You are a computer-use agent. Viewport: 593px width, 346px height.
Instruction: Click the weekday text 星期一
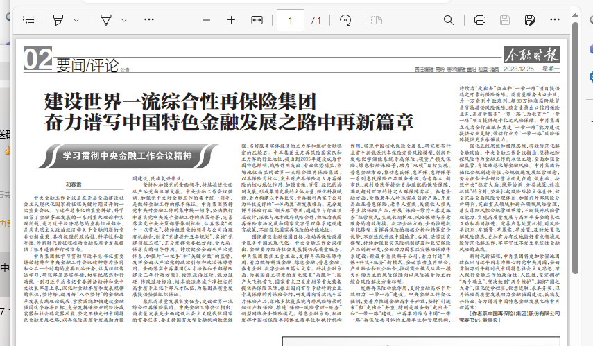[551, 69]
